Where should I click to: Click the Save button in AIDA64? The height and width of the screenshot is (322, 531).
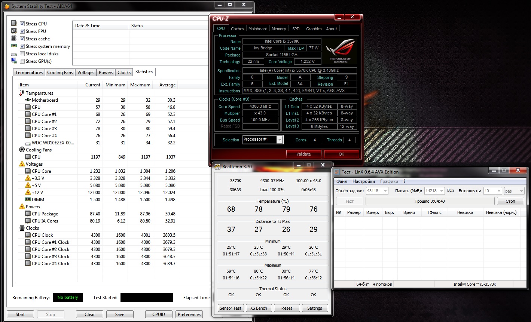120,314
